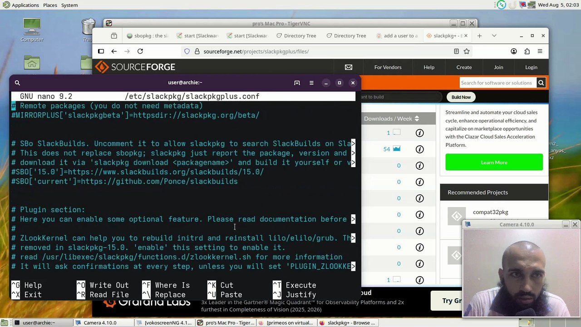Click the search icon in terminal header

pos(17,83)
